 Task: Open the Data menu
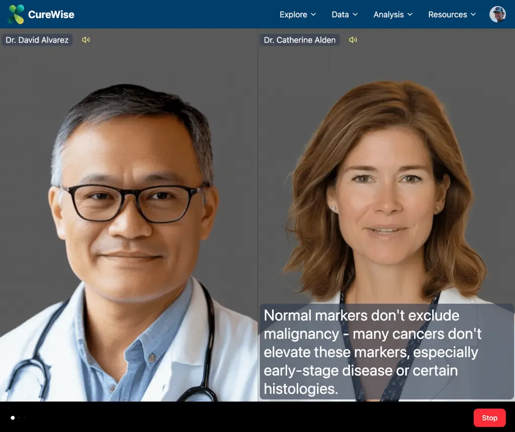tap(340, 15)
